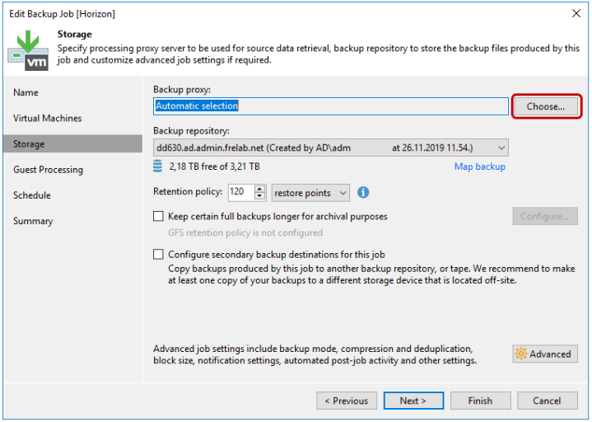Click the Backup proxy text field

click(x=331, y=105)
